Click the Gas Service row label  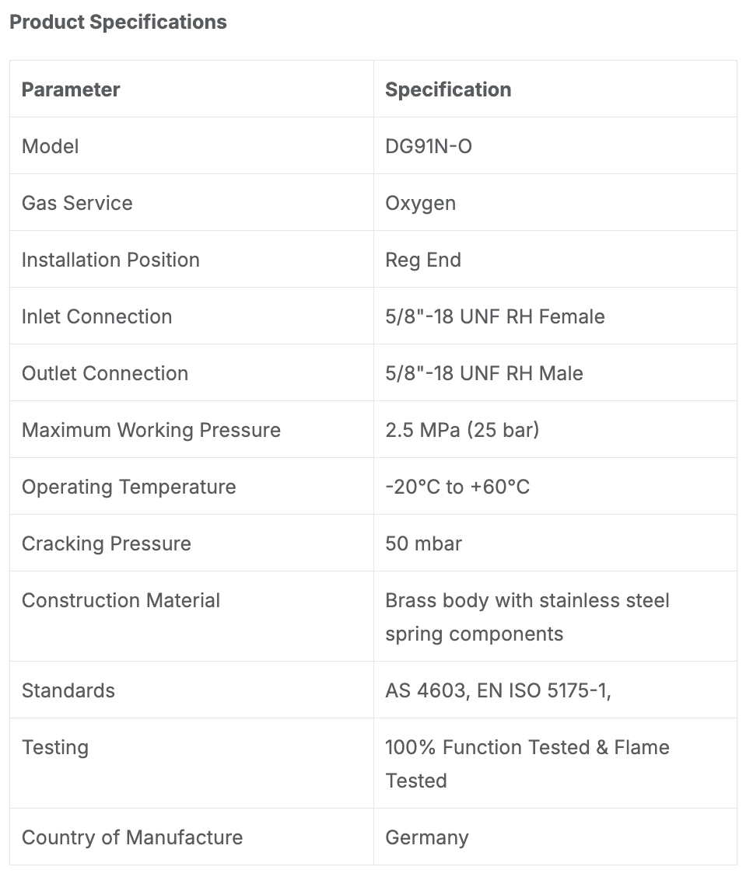[77, 203]
